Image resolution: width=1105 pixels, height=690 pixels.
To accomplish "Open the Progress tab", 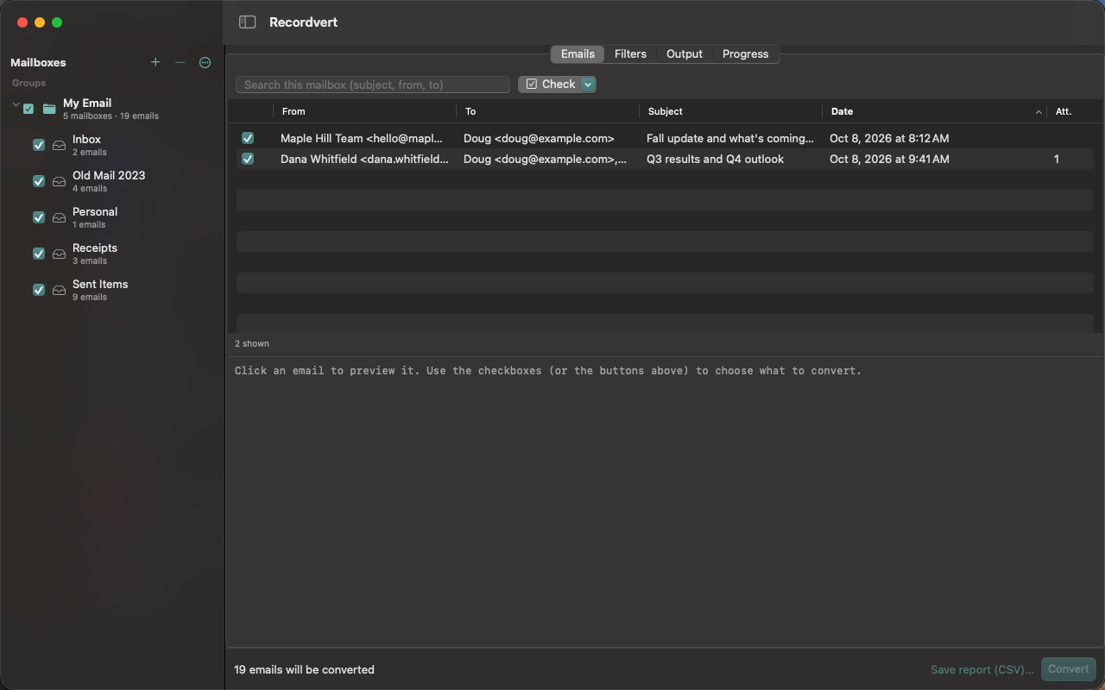I will click(x=745, y=53).
